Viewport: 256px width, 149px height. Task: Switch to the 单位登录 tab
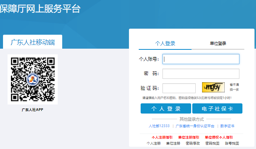(218, 43)
